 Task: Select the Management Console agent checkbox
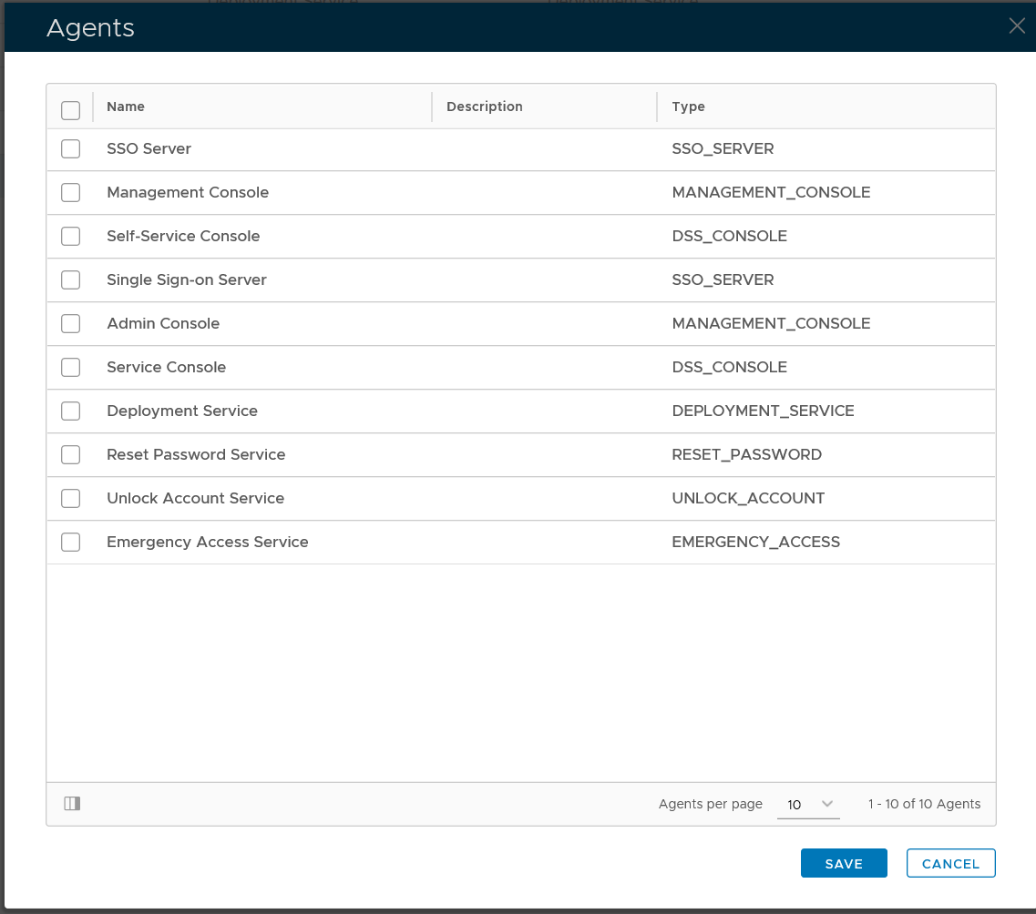pyautogui.click(x=71, y=193)
